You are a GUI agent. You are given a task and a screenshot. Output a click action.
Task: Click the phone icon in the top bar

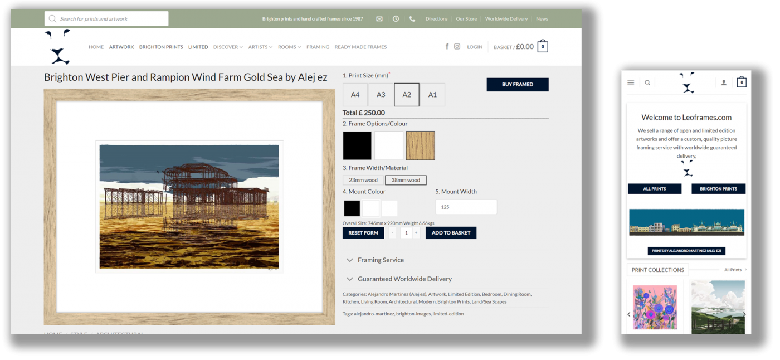click(412, 19)
